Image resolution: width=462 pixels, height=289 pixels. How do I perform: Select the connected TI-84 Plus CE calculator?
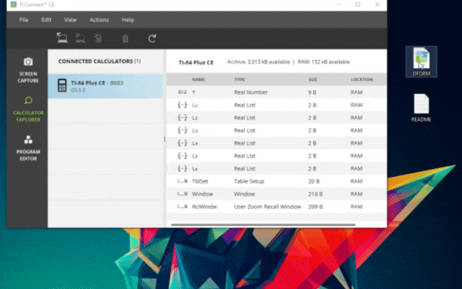(105, 86)
